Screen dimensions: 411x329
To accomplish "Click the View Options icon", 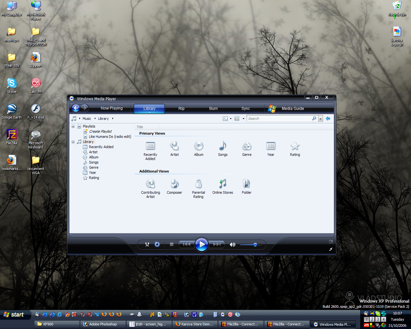I will [x=237, y=119].
